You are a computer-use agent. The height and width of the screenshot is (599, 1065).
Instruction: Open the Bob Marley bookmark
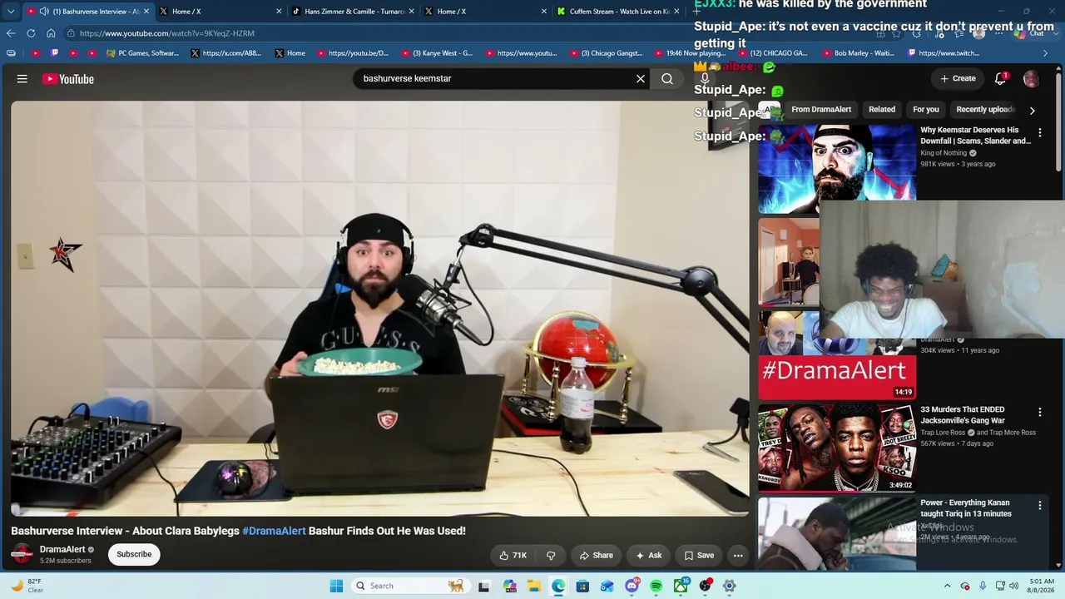(x=857, y=53)
